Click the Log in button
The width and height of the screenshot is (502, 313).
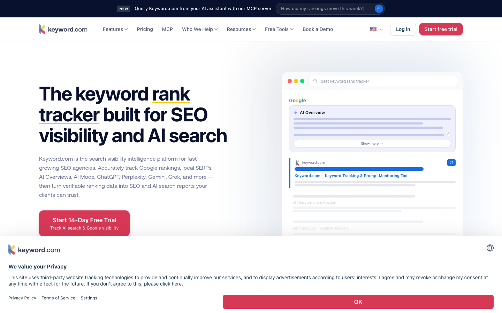click(403, 29)
